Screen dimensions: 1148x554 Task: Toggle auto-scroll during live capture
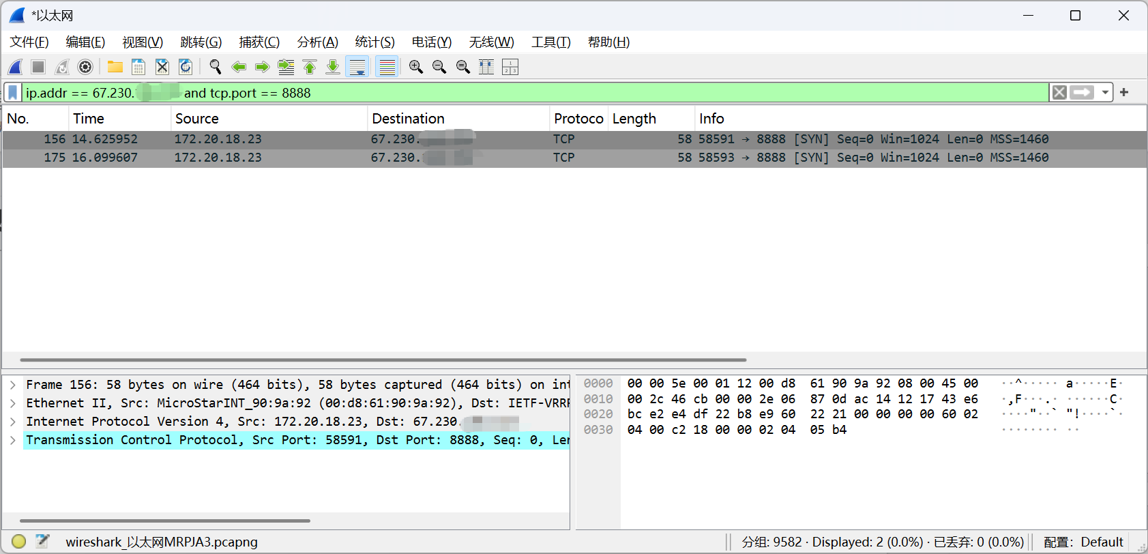pyautogui.click(x=357, y=67)
